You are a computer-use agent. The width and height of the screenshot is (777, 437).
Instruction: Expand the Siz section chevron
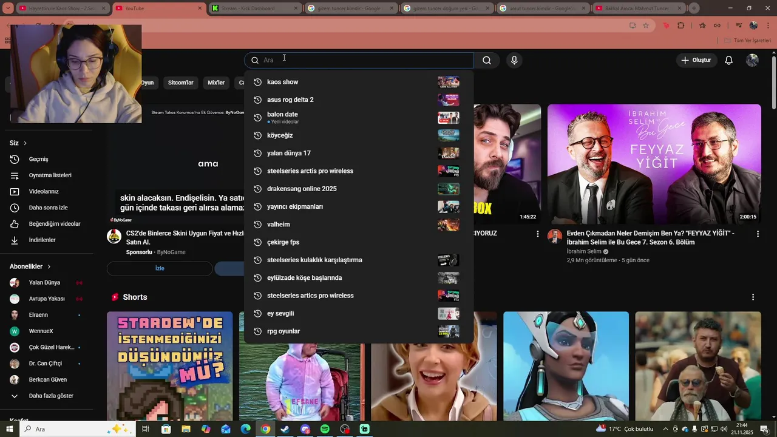25,143
